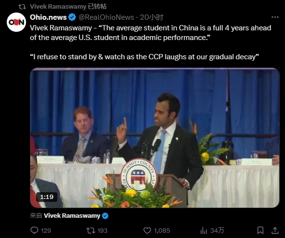Play the Vivek Ramaswamy speech video
The image size is (285, 238).
pyautogui.click(x=154, y=138)
